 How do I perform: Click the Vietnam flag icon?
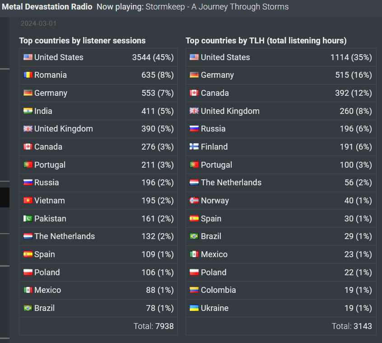pyautogui.click(x=28, y=200)
